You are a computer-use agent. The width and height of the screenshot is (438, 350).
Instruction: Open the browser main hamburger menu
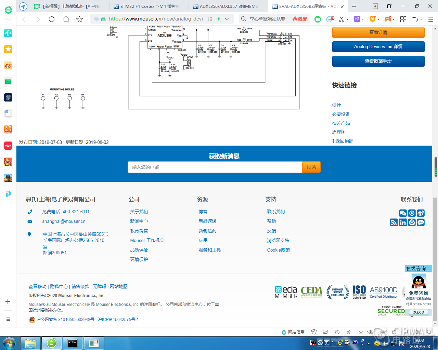tap(431, 19)
